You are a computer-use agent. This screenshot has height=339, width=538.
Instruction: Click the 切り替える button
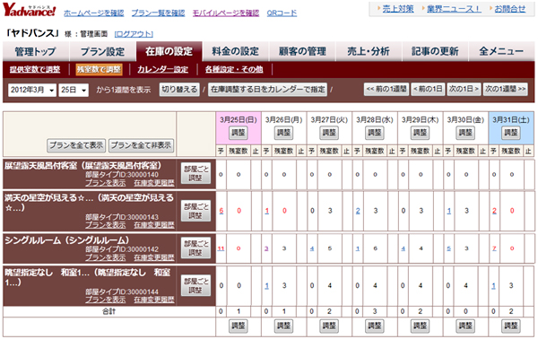pos(179,90)
